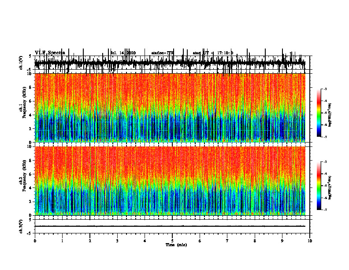
Task: Click the "VLF Spectra" plot title
Action: pyautogui.click(x=50, y=53)
